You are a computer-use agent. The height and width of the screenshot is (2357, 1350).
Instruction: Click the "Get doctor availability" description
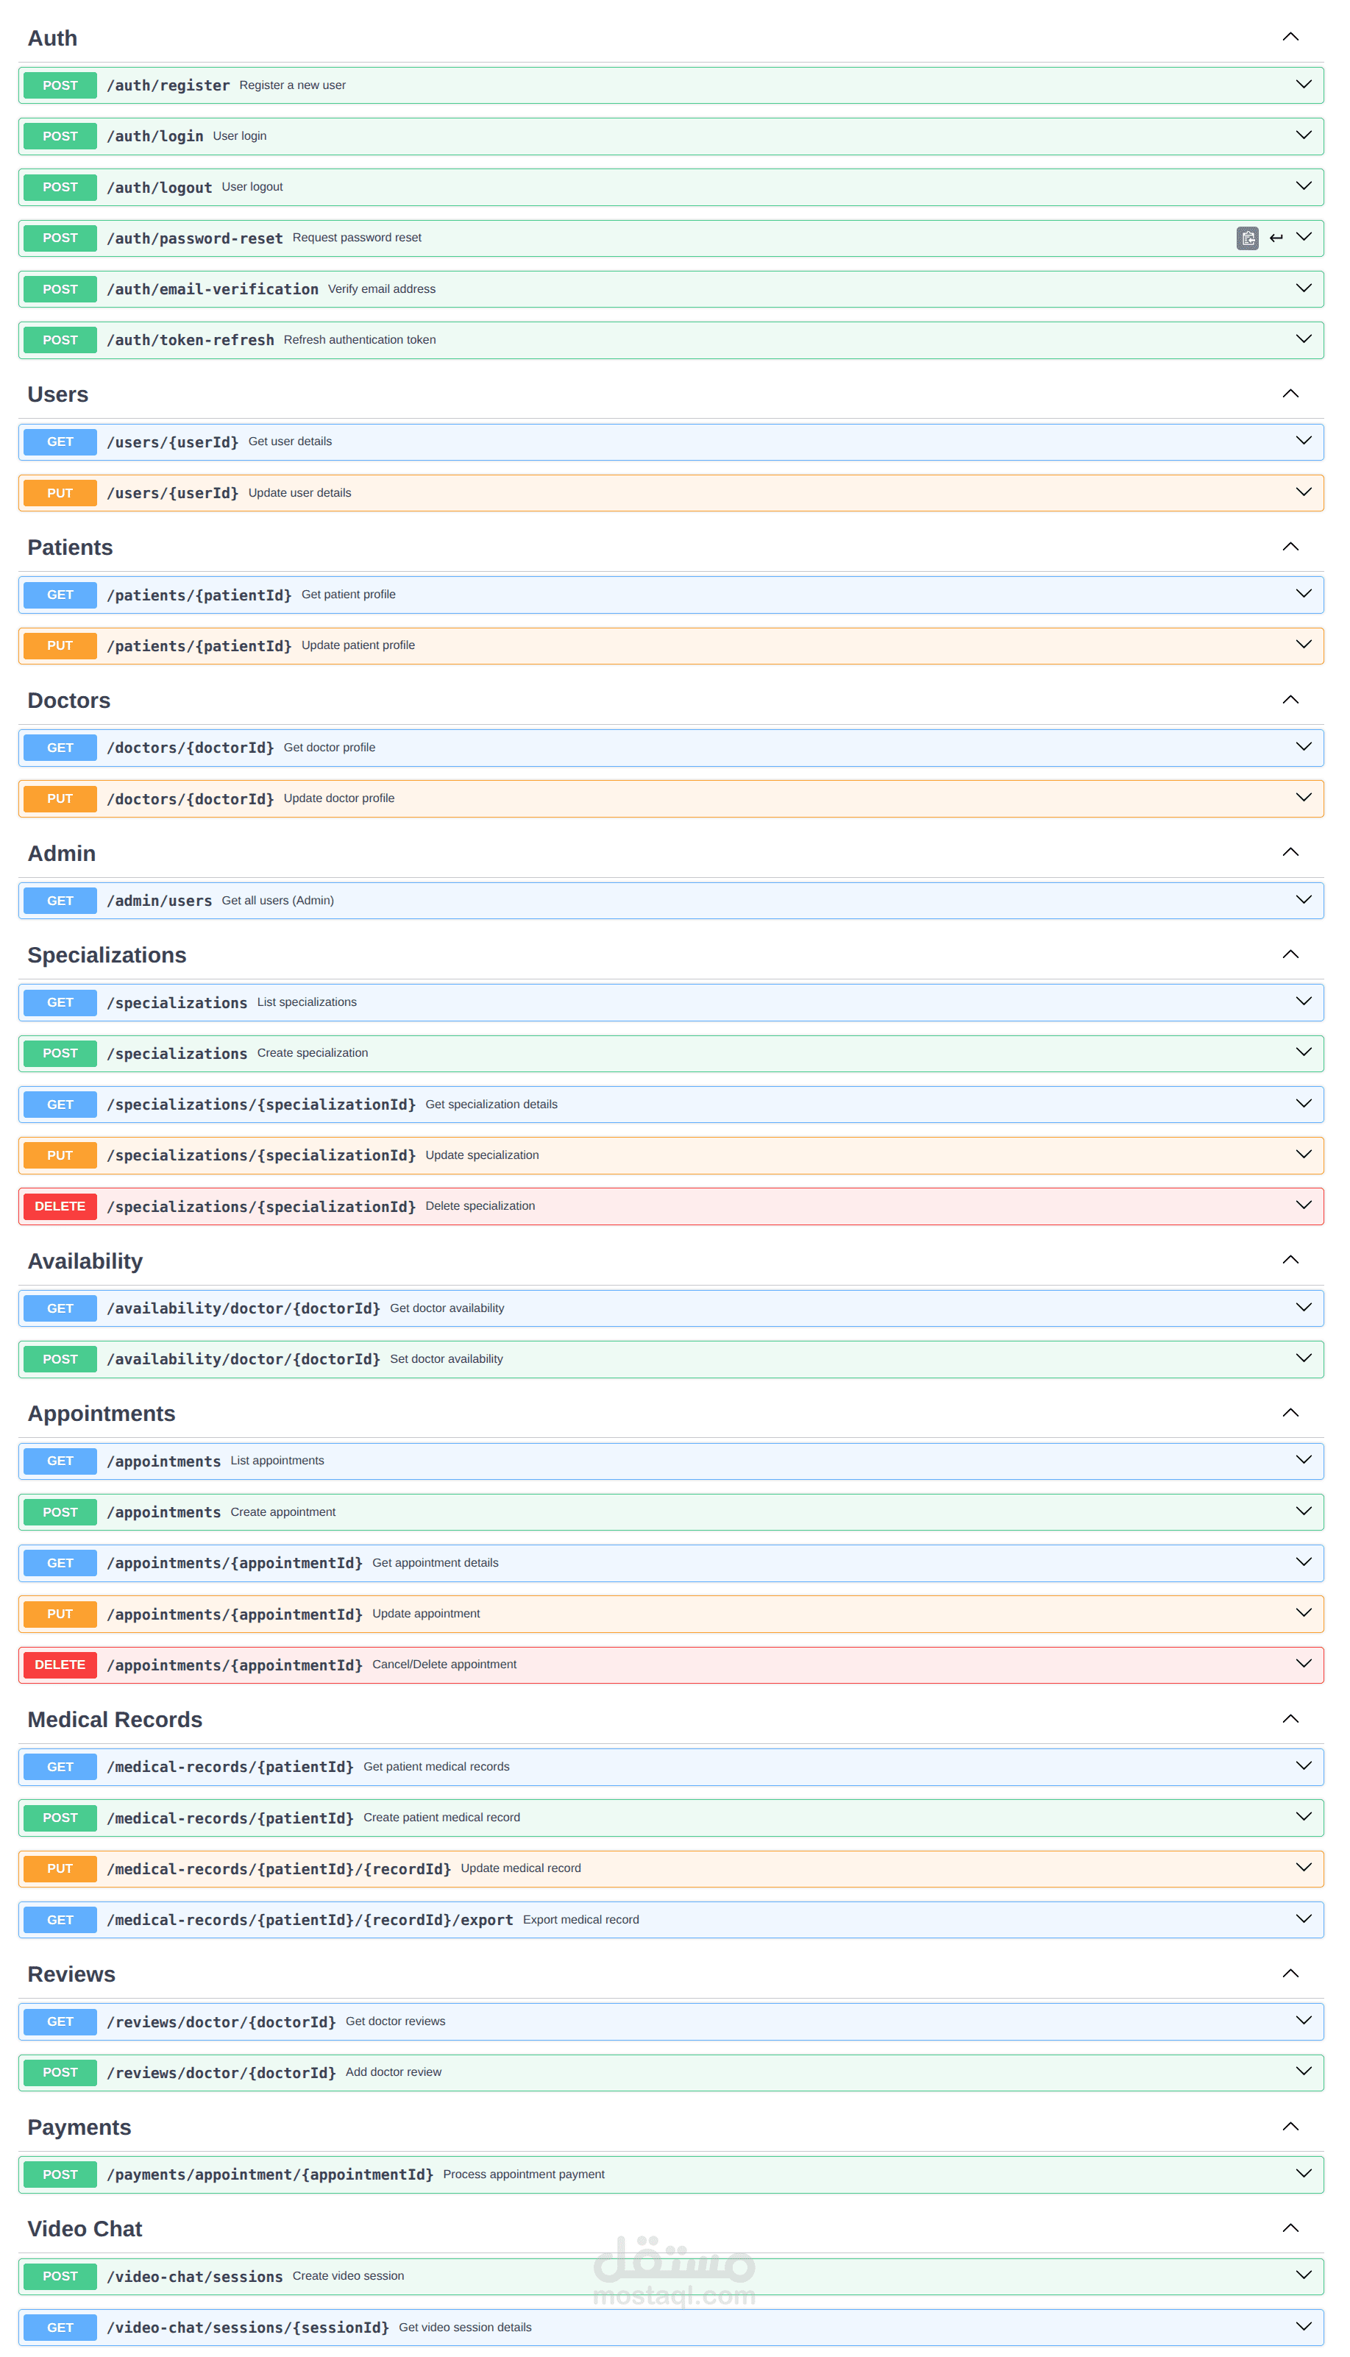pos(447,1308)
